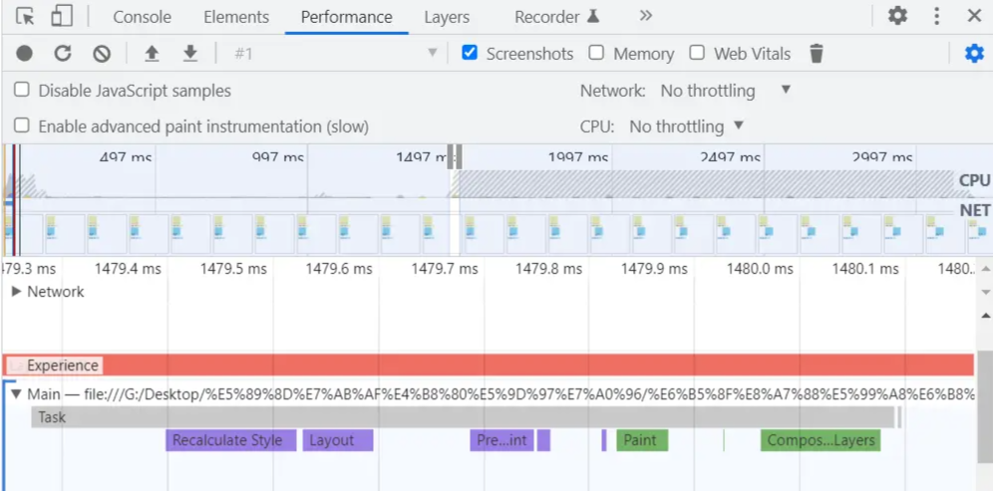Click the trash collect garbage icon
The height and width of the screenshot is (491, 993).
tap(817, 54)
